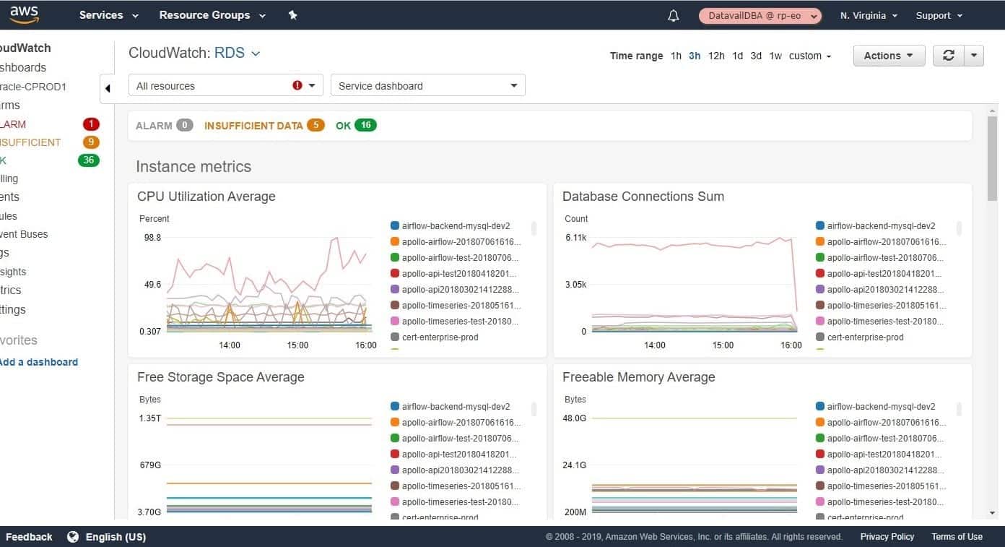Toggle airflow-backend-mysql-dev2 blue swatch in CPU Utilization legend
Image resolution: width=1005 pixels, height=547 pixels.
point(395,226)
